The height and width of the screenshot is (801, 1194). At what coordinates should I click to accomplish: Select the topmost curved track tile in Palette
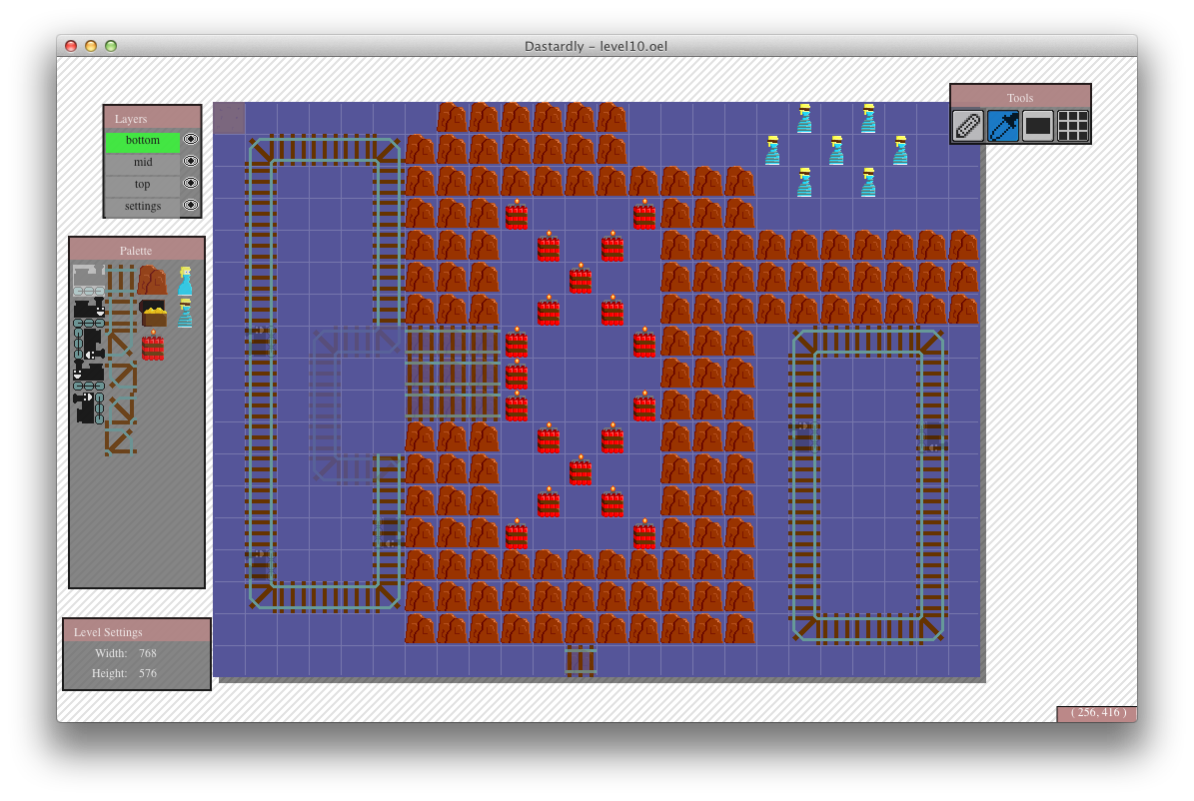(x=121, y=345)
